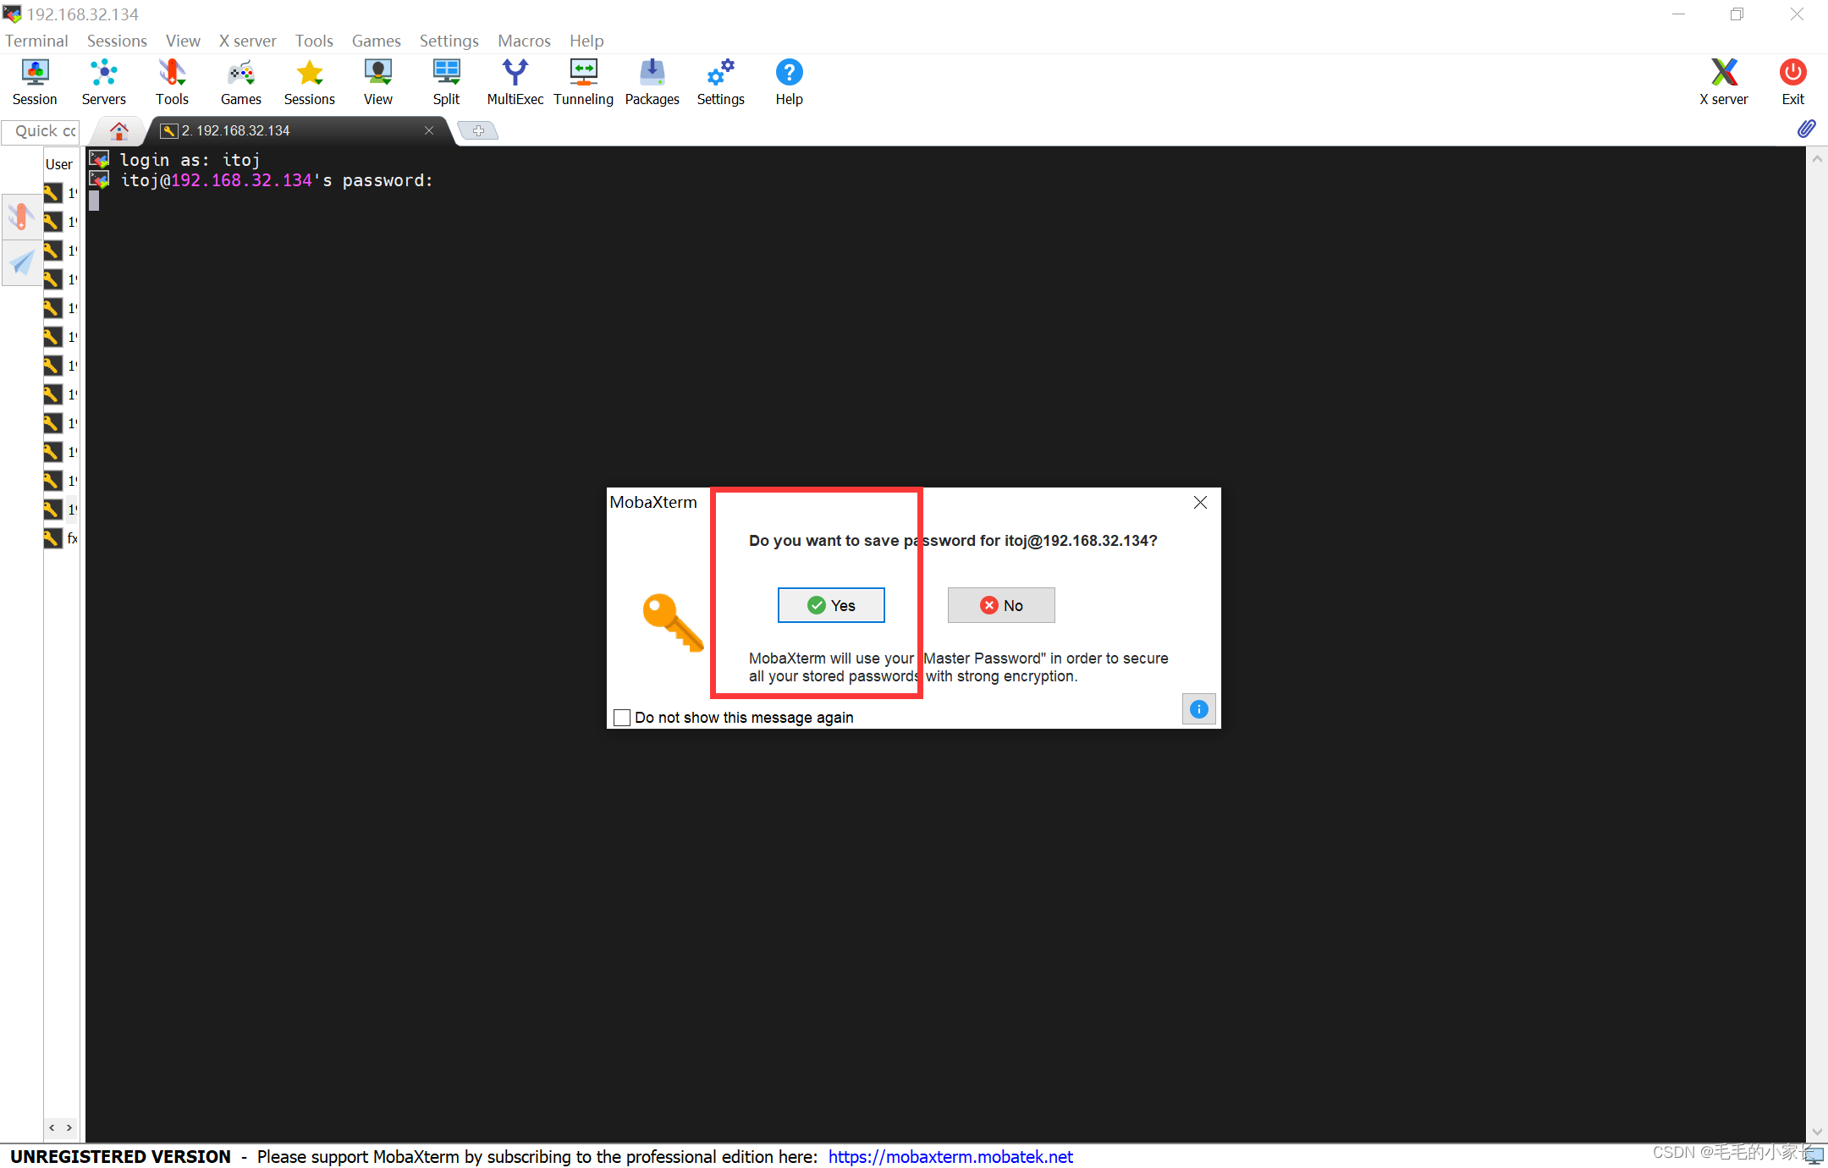The height and width of the screenshot is (1168, 1828).
Task: Open the Session toolbar icon
Action: coord(35,82)
